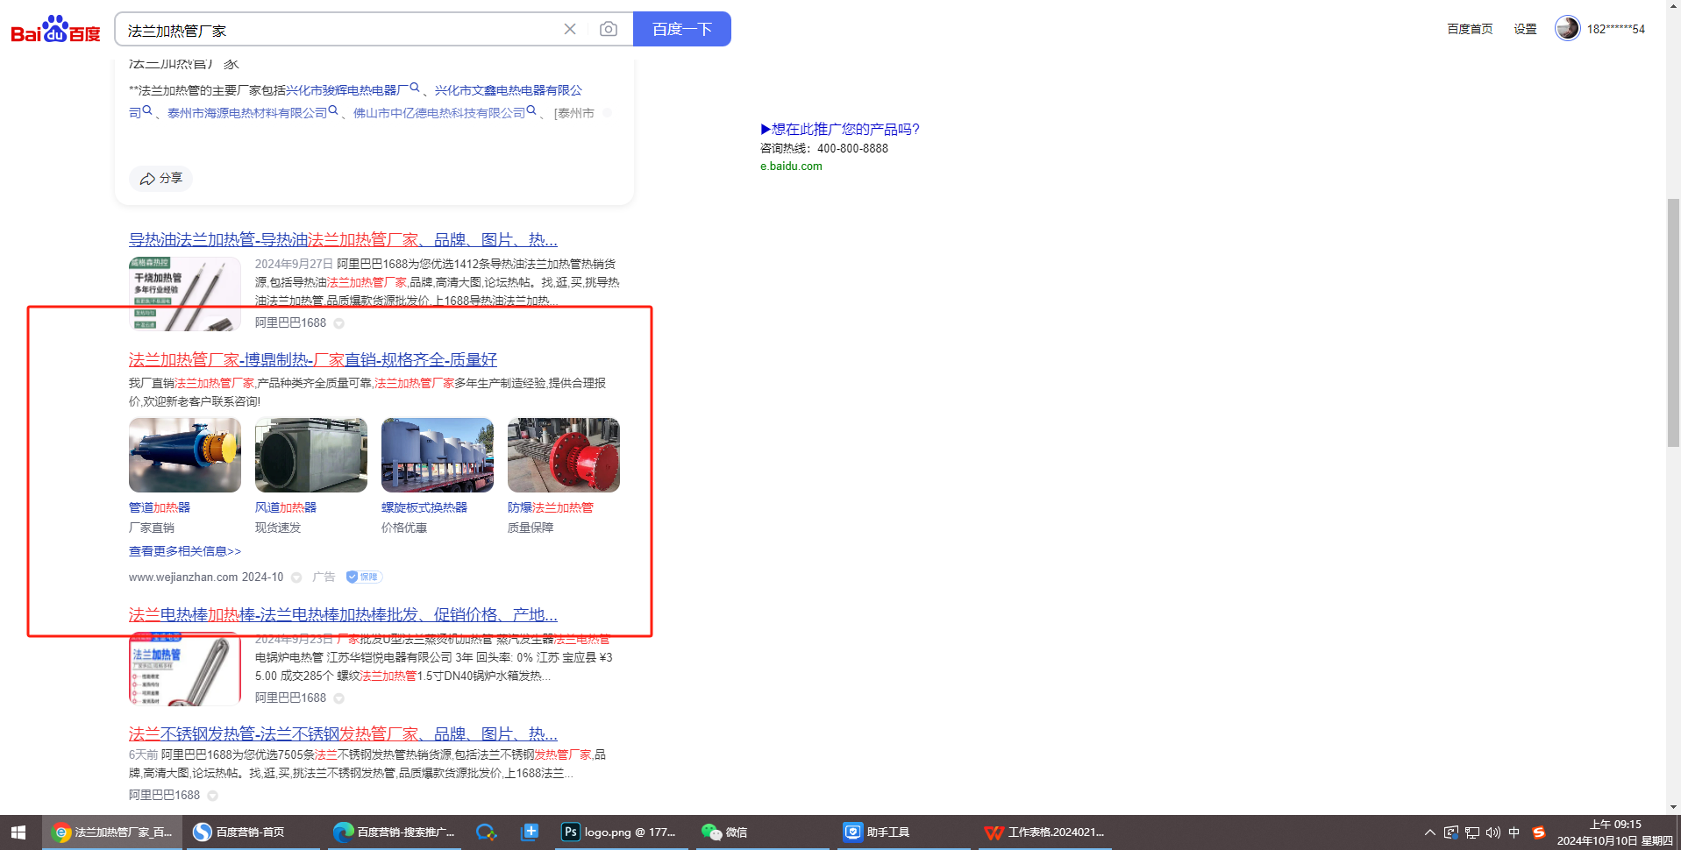Open the 干烧加热管 result thumbnail
Screen dimensions: 1681x850
click(x=185, y=294)
